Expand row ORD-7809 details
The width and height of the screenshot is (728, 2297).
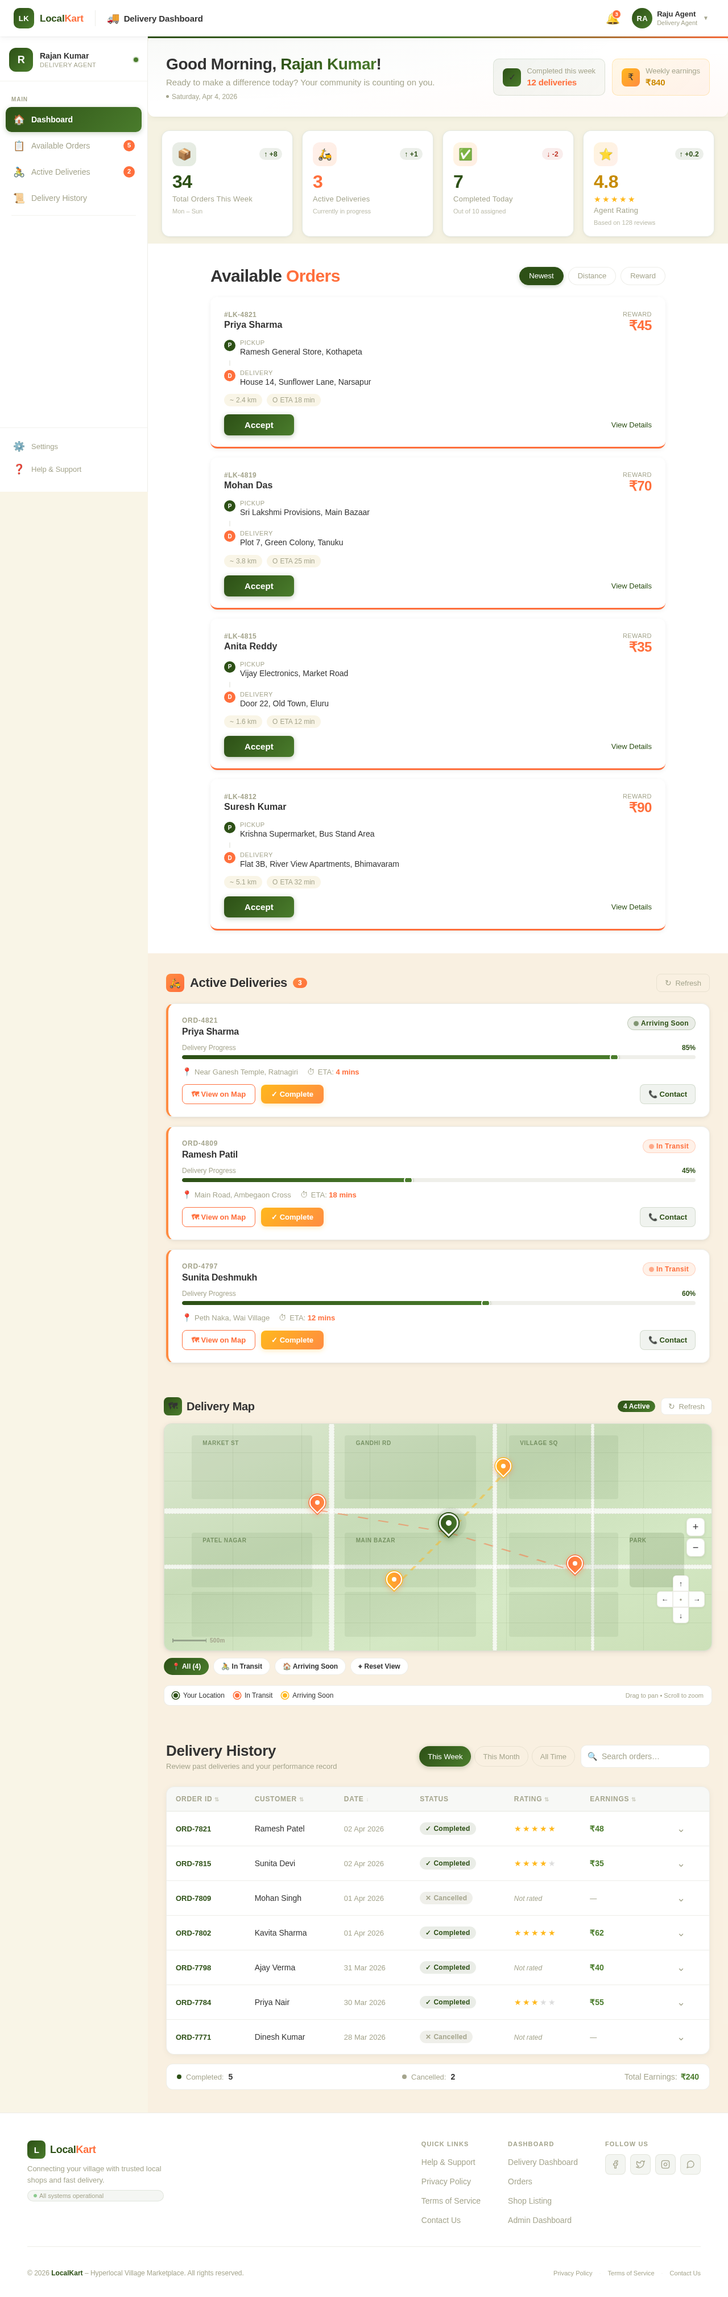[x=681, y=1899]
